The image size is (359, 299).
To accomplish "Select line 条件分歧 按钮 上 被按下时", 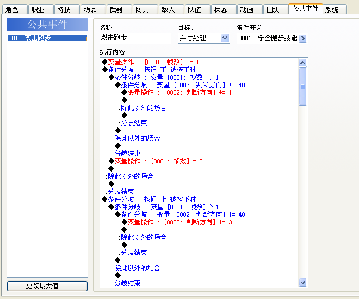I will (x=149, y=199).
